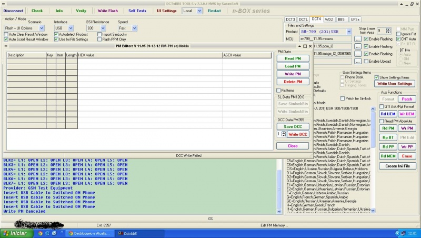Open the Interface USB dropdown
Viewport: 421px width, 238px height.
click(71, 28)
